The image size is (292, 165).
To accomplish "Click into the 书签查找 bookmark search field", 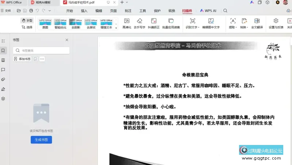I will 41,50.
